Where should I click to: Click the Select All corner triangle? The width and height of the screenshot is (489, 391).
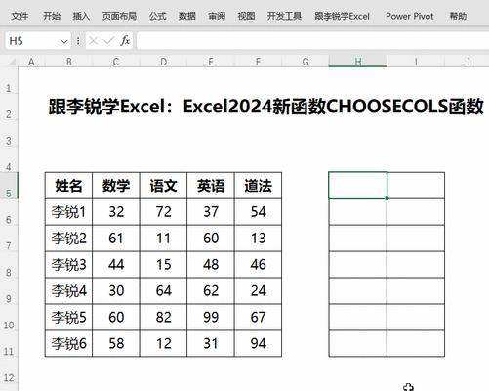(13, 62)
